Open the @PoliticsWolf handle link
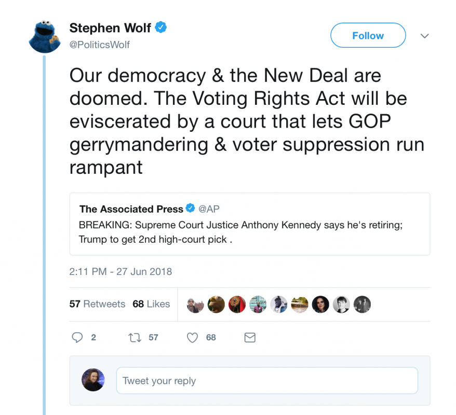The image size is (456, 415). coord(100,45)
